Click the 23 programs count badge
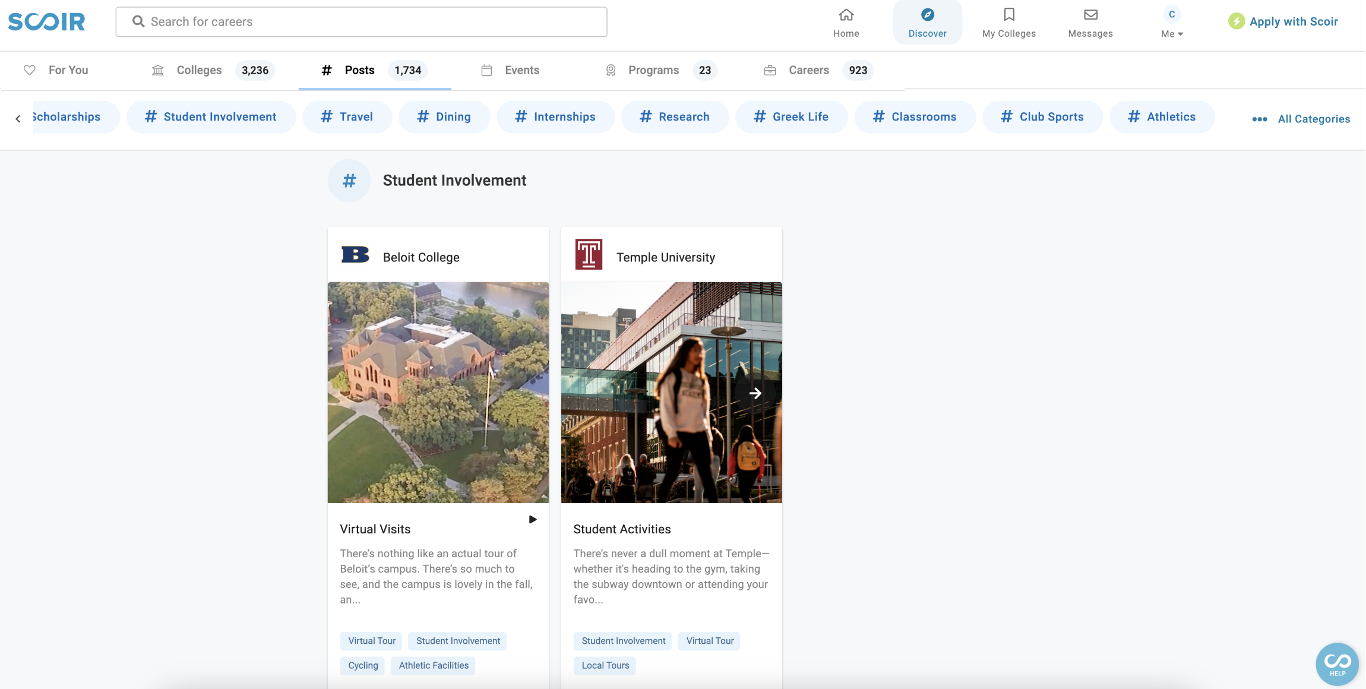Viewport: 1366px width, 689px height. 704,70
